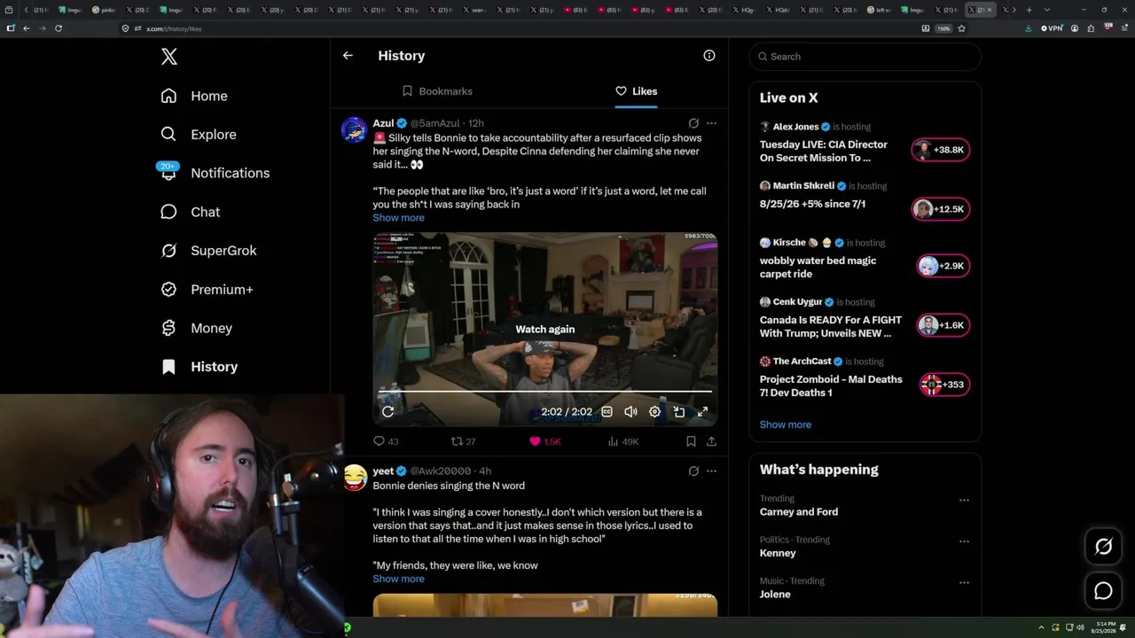The image size is (1135, 638).
Task: Open browser downloads
Action: (1028, 28)
